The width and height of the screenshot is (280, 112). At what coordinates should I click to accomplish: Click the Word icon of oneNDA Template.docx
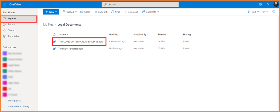point(54,49)
